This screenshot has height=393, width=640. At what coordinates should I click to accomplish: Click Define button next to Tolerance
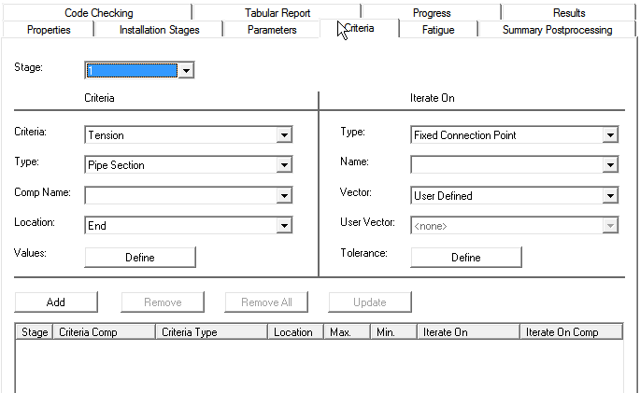(x=465, y=257)
